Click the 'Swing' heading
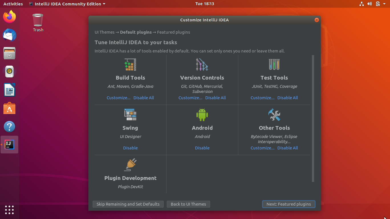Viewport: 390px width, 219px height. pos(130,128)
